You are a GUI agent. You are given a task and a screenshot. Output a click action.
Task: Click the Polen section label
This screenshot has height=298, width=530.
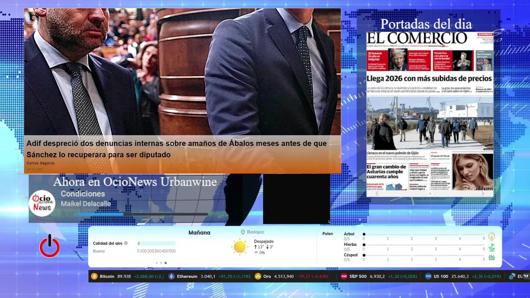coord(328,234)
